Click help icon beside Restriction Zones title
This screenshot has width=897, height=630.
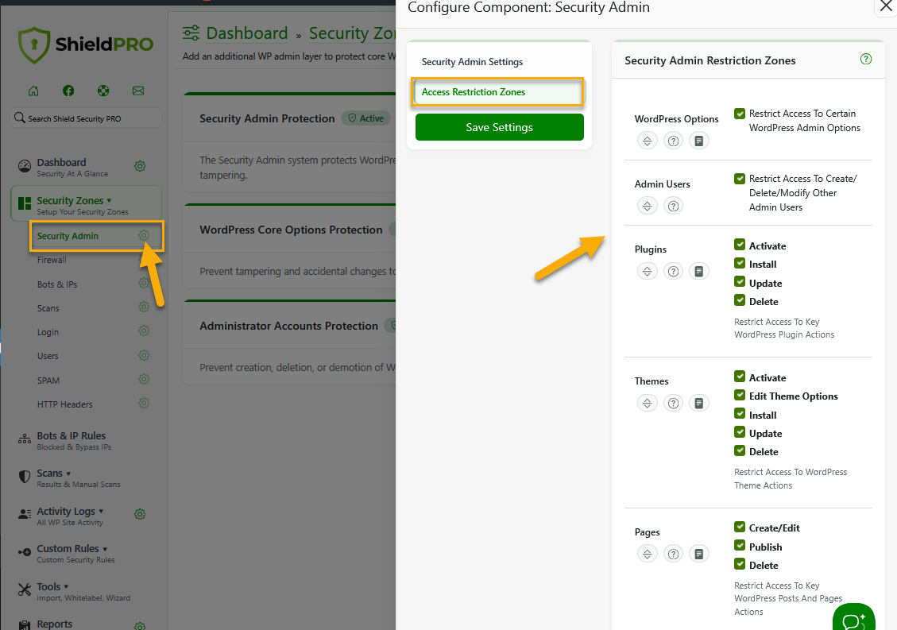click(x=866, y=59)
